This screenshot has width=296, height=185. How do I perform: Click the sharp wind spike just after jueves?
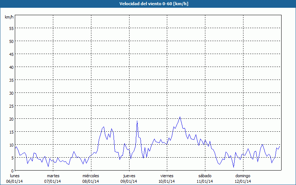tap(137, 121)
